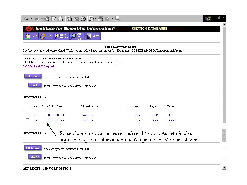Click the upper SELECT ALL button
Screen dimensions: 247x185
(33, 76)
